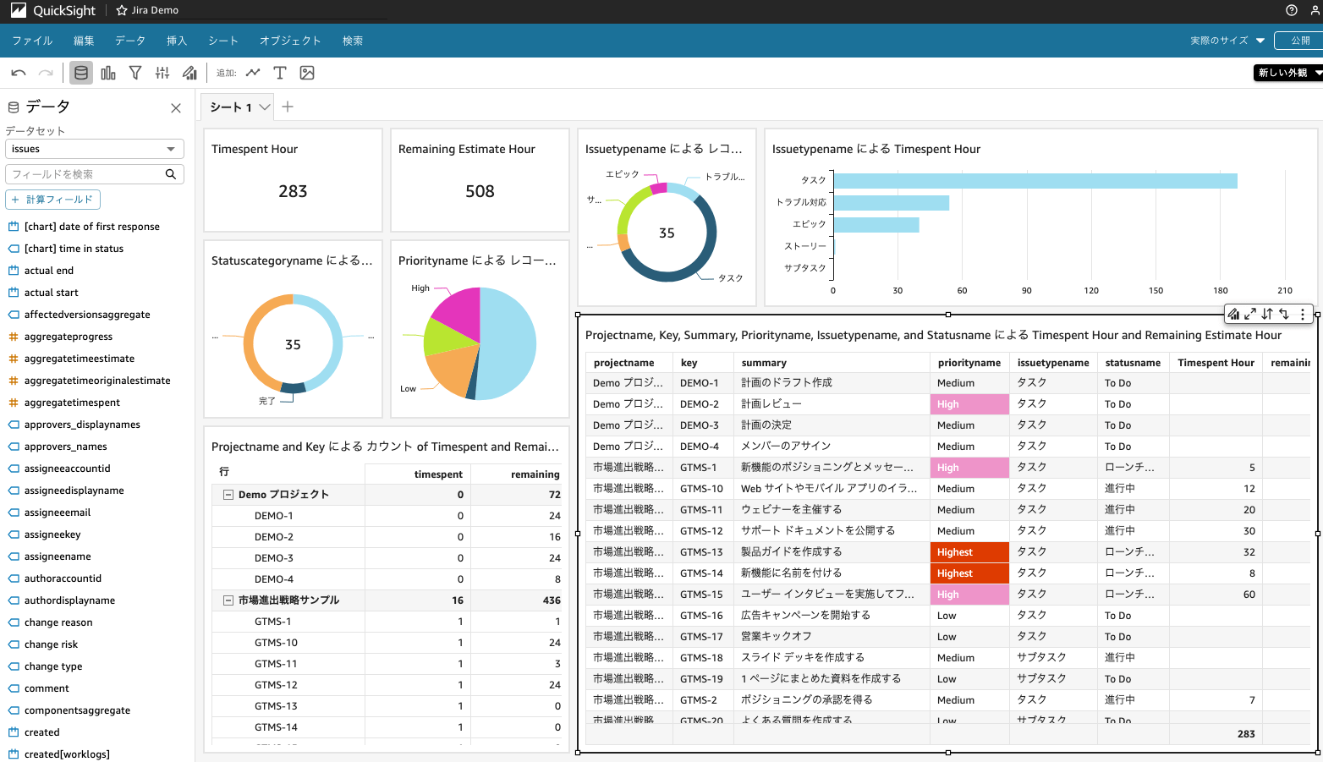The image size is (1323, 762).
Task: Add a text box with the T icon
Action: 280,73
